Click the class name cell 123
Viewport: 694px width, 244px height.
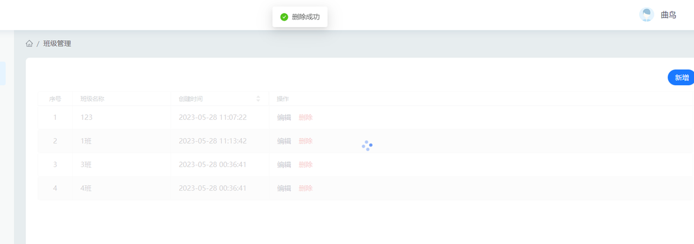coord(121,117)
